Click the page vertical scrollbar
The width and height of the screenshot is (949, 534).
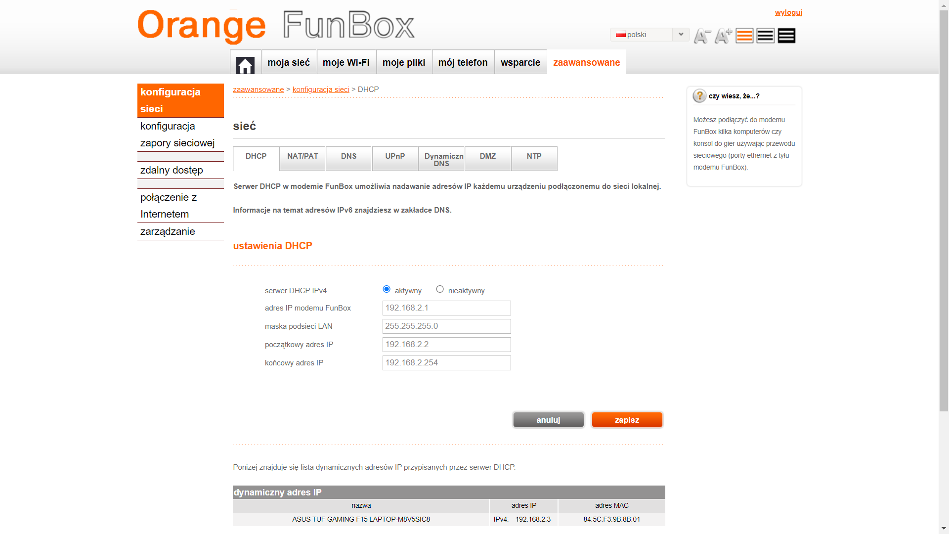(x=944, y=210)
